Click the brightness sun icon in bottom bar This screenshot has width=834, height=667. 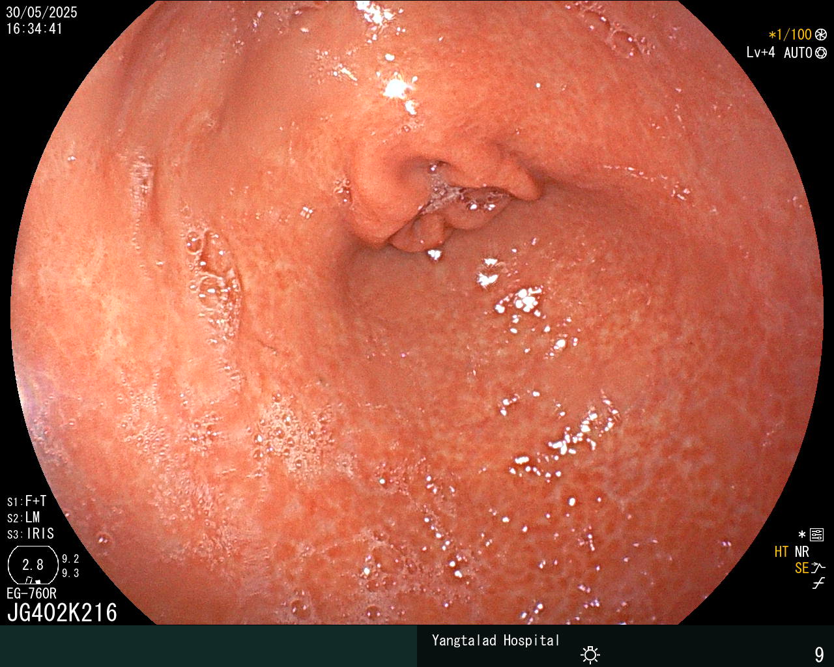coord(590,654)
